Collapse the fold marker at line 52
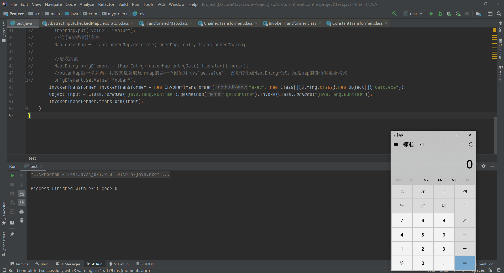The height and width of the screenshot is (273, 504). 26,108
